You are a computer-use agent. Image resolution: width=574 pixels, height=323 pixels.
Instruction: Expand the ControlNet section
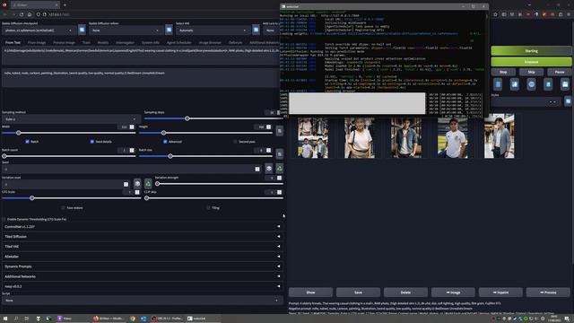(x=142, y=227)
